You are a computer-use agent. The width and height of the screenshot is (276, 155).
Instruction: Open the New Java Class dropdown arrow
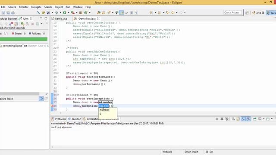click(x=90, y=12)
